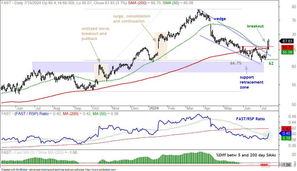297x171 pixels.
Task: Click the Nov month label on time axis
Action: point(116,108)
